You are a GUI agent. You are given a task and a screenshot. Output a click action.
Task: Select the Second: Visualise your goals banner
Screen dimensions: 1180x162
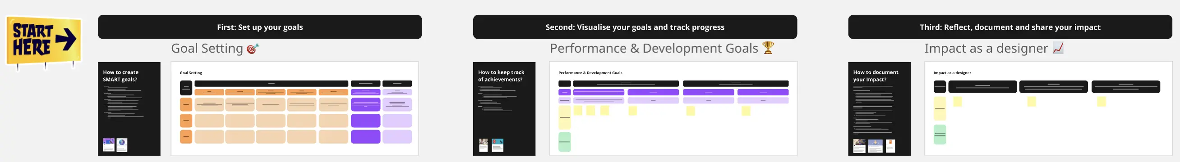635,27
